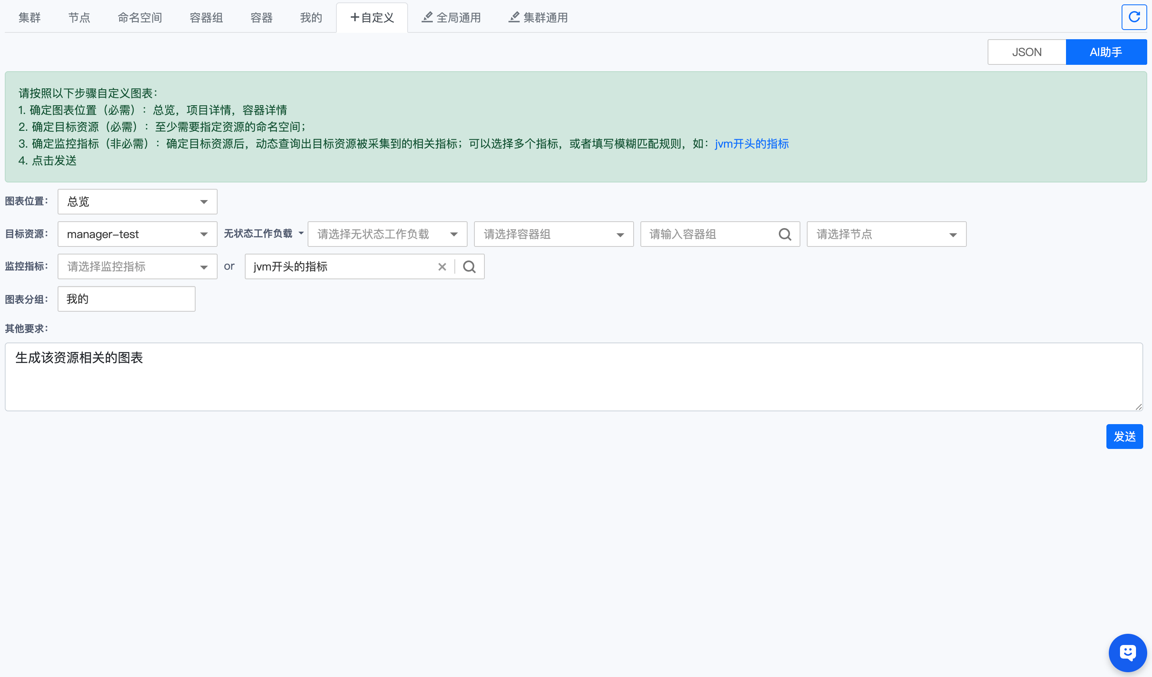Switch to the 命名空间 tab
This screenshot has width=1152, height=677.
[x=140, y=17]
